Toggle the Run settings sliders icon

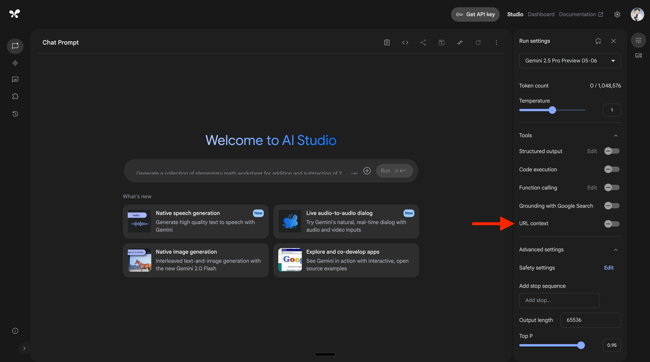tap(638, 40)
